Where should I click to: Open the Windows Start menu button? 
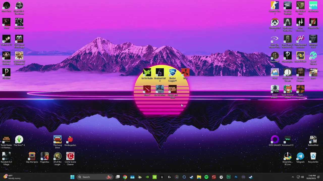point(72,177)
